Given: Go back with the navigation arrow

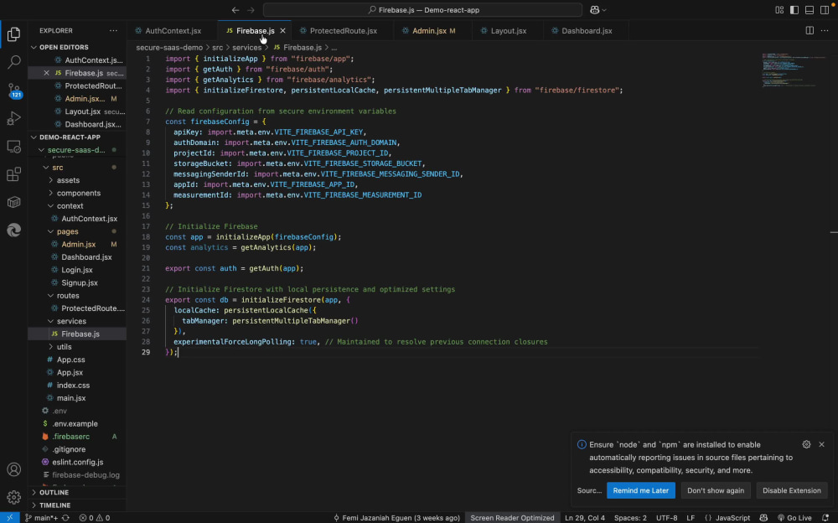Looking at the screenshot, I should point(235,9).
